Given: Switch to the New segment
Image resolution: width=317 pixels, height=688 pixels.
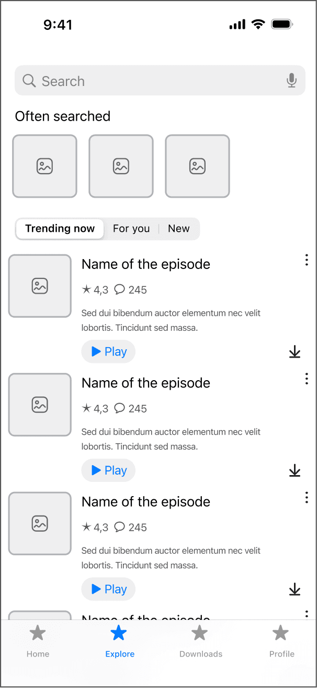Looking at the screenshot, I should coord(179,229).
